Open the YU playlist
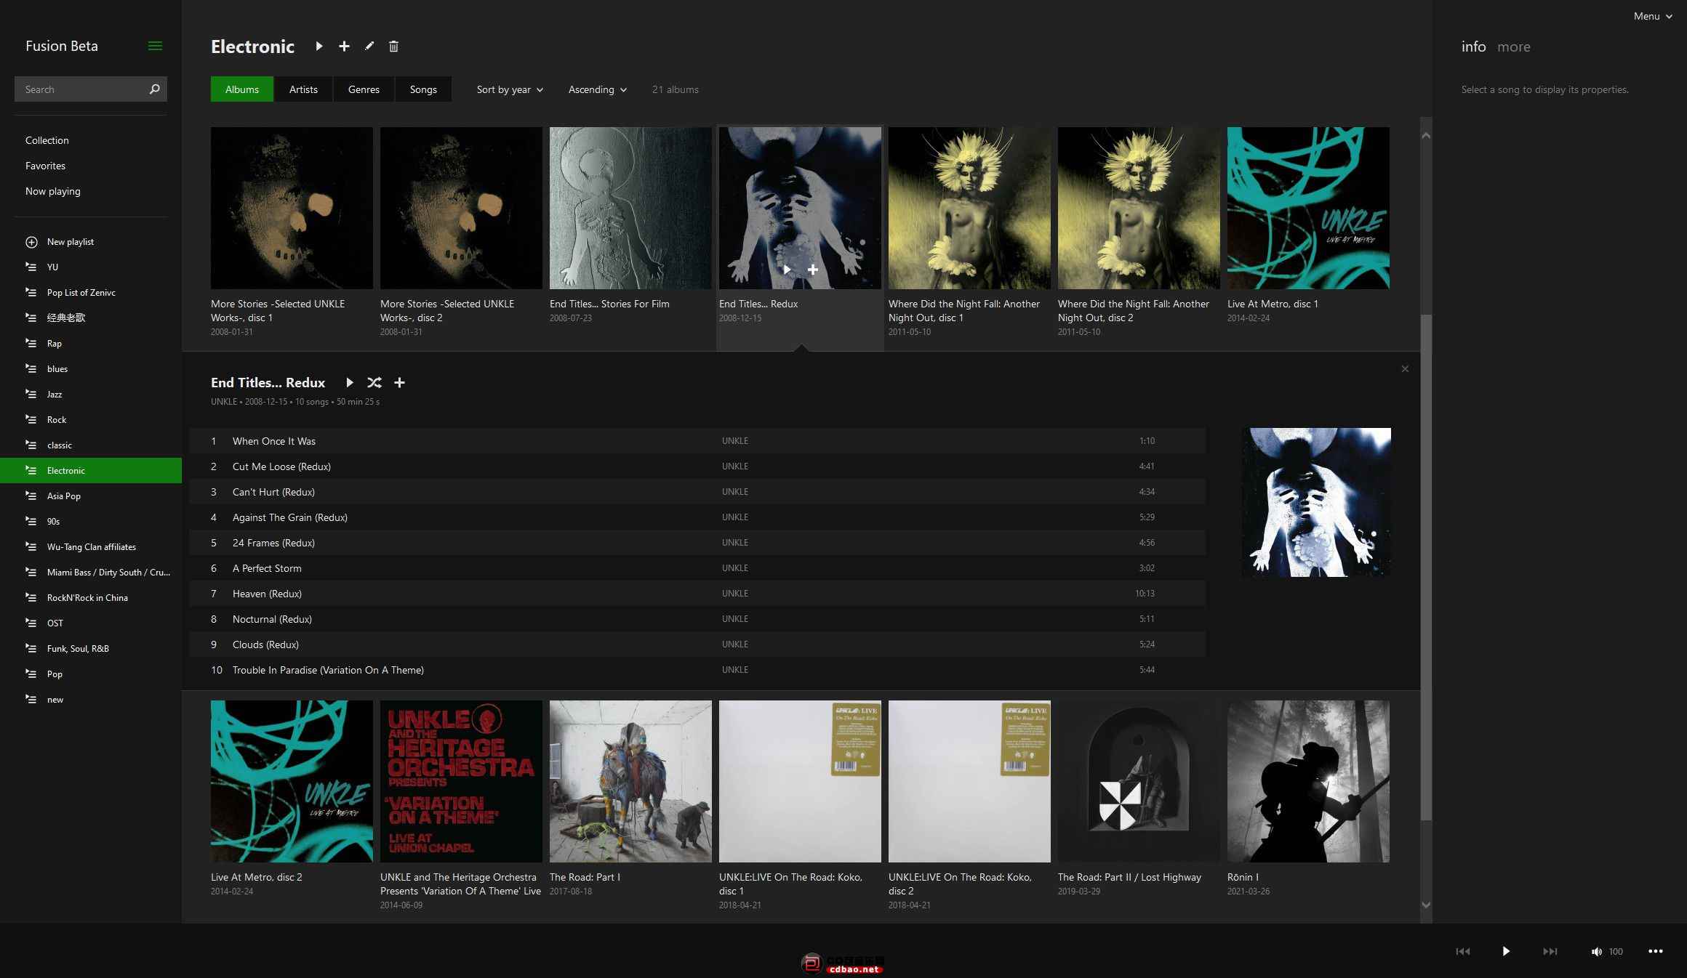This screenshot has width=1687, height=978. coord(91,267)
